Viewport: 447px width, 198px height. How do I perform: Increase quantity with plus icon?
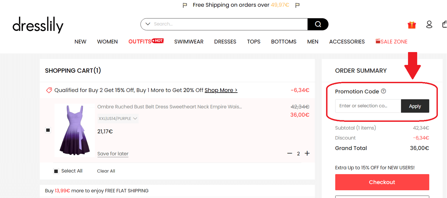tap(307, 153)
